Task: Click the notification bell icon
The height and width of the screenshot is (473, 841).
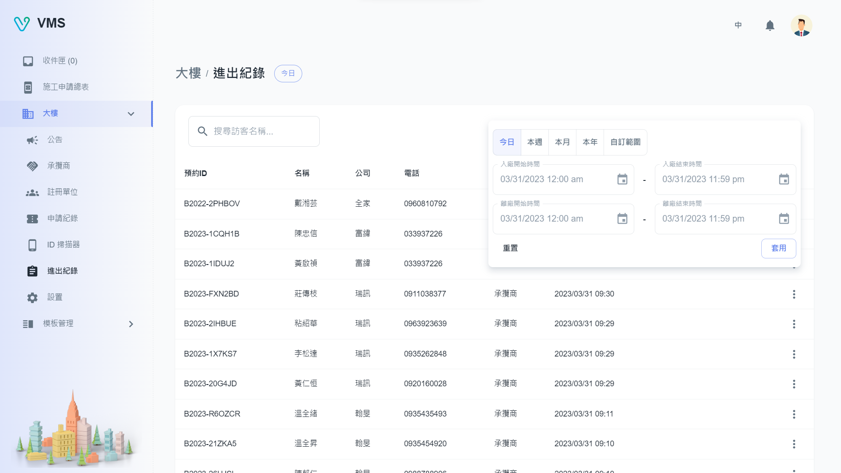Action: click(x=770, y=25)
